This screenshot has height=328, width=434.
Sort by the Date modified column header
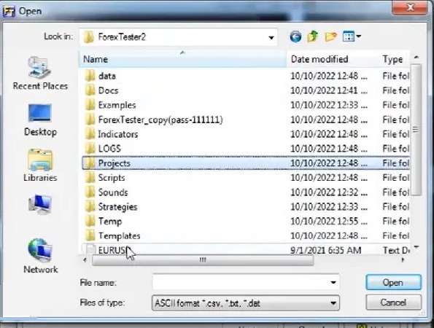pyautogui.click(x=332, y=59)
